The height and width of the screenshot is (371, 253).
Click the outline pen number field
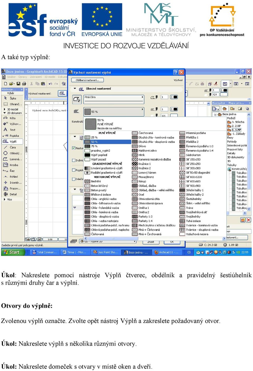tap(164, 97)
